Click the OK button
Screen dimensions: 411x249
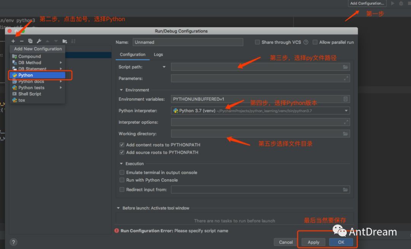coord(341,242)
